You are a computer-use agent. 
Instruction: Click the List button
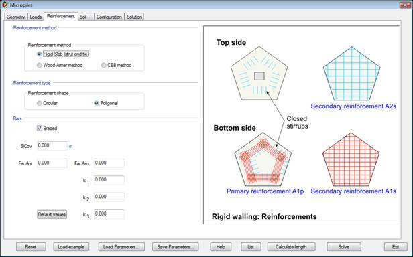coord(251,247)
